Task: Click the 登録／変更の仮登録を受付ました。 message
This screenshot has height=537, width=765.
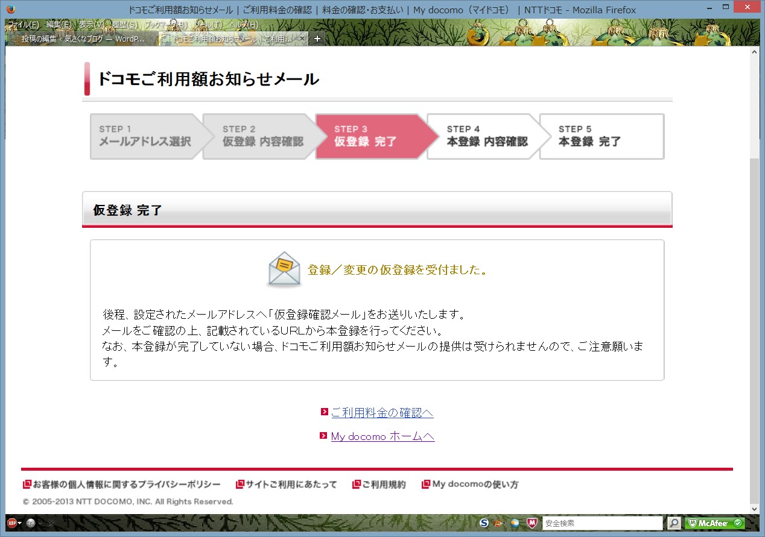Action: point(398,270)
